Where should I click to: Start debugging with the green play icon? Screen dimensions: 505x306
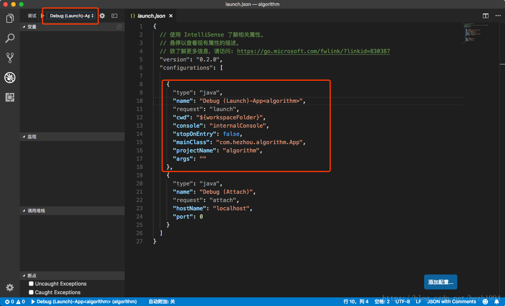coord(43,16)
